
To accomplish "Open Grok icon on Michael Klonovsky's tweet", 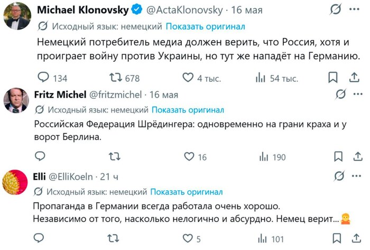I will pyautogui.click(x=336, y=10).
